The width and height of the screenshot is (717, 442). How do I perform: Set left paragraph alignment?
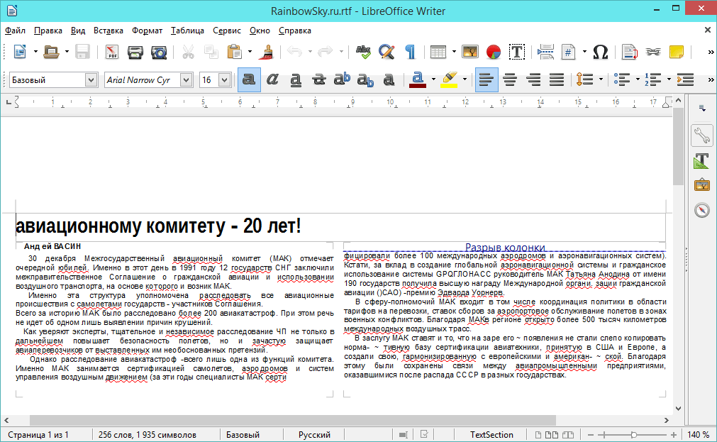487,79
